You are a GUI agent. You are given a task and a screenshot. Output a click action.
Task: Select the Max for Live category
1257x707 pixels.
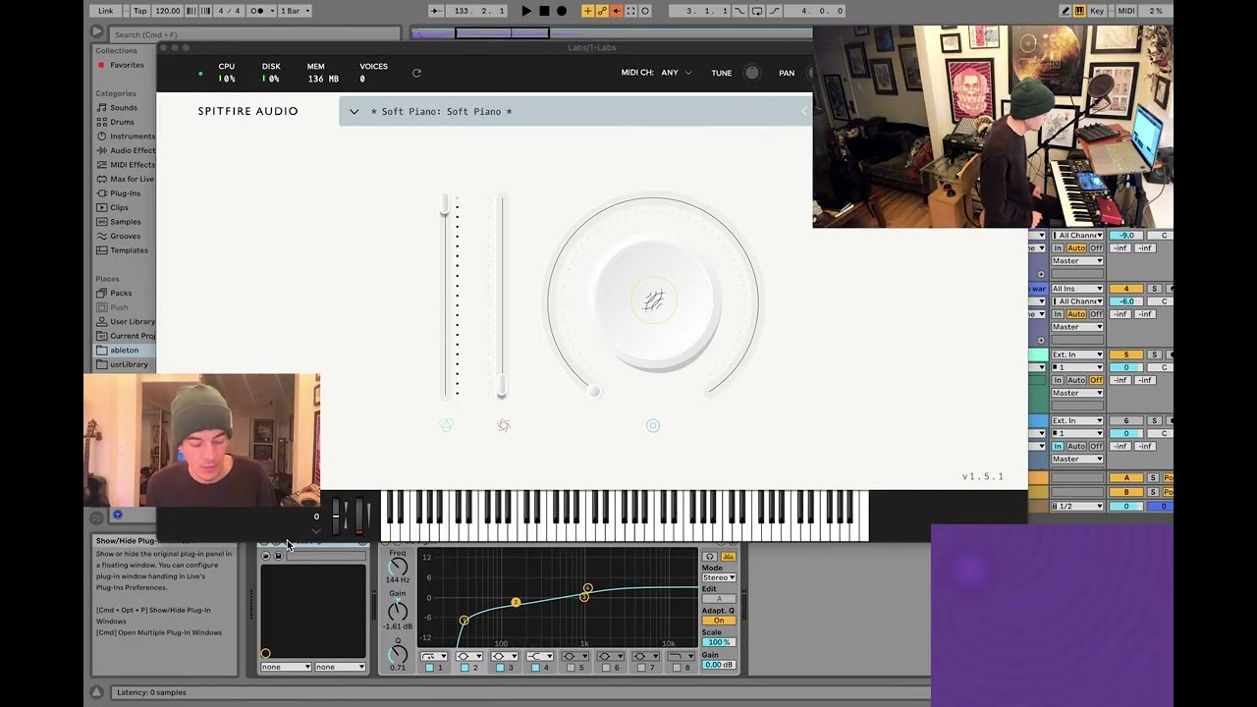(133, 179)
